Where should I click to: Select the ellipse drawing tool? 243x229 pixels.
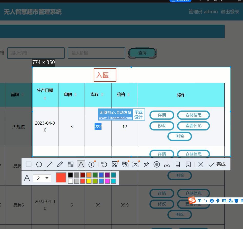[x=39, y=165]
